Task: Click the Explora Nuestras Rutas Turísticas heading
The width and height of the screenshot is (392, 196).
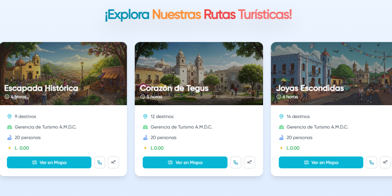Action: [x=198, y=14]
